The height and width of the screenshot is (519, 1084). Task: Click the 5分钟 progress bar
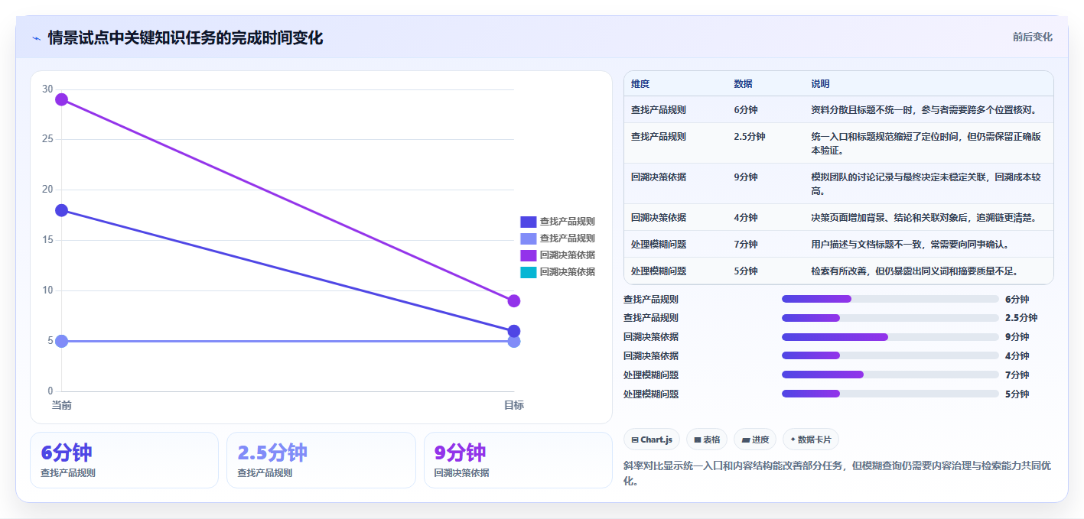point(890,394)
